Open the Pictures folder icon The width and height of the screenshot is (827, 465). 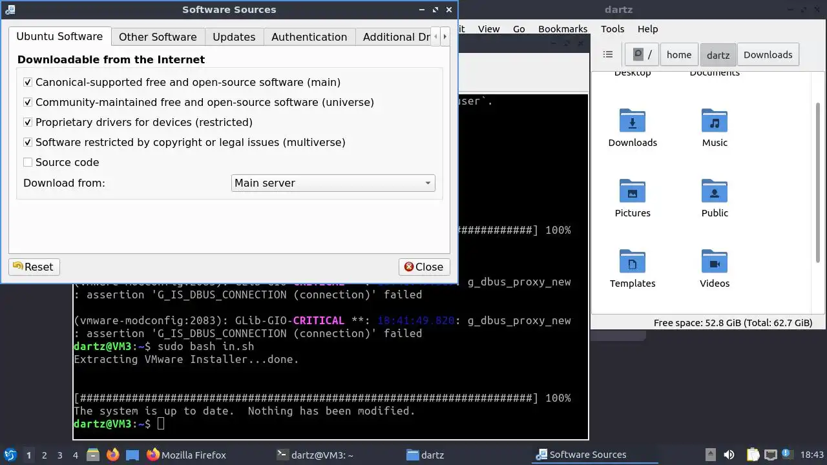click(632, 191)
